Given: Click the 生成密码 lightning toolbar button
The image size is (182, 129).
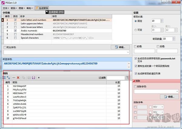Looking at the screenshot, I should 42,8.
